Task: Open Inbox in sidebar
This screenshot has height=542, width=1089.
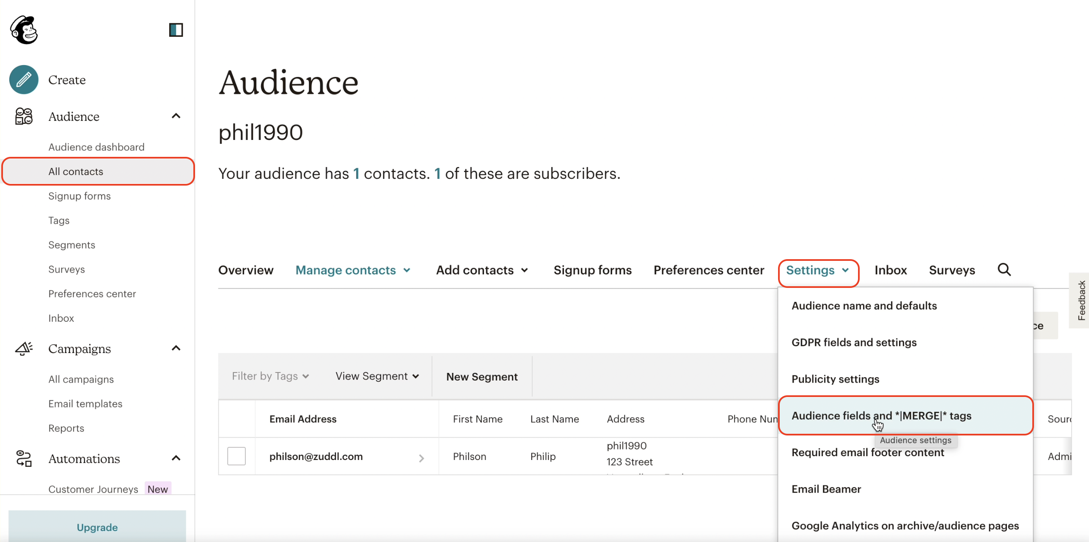Action: point(61,318)
